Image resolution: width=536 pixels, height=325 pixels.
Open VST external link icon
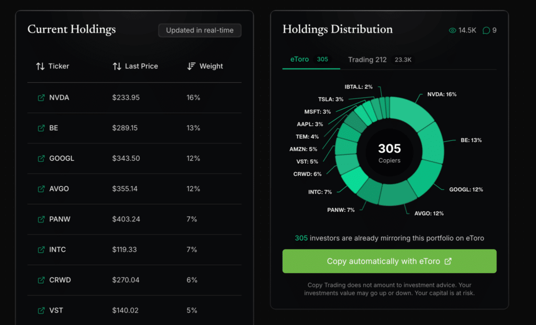tap(41, 311)
